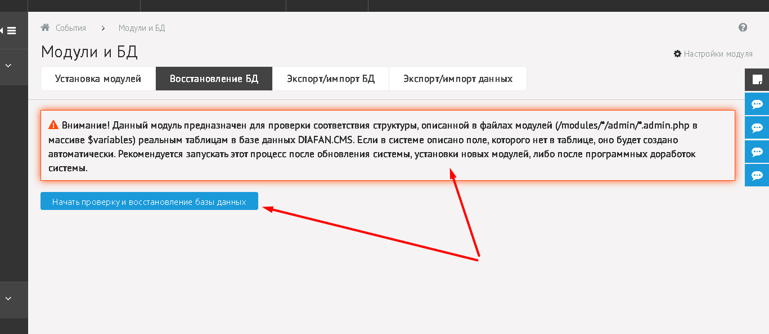Click the third blue chat bubble icon
This screenshot has width=769, height=334.
tap(757, 152)
